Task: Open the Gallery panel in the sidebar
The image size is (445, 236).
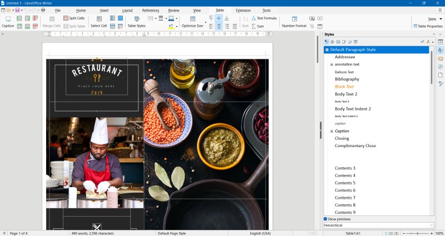Action: pos(440,58)
